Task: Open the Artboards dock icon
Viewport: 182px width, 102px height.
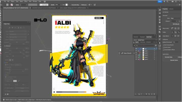Action: (160, 49)
